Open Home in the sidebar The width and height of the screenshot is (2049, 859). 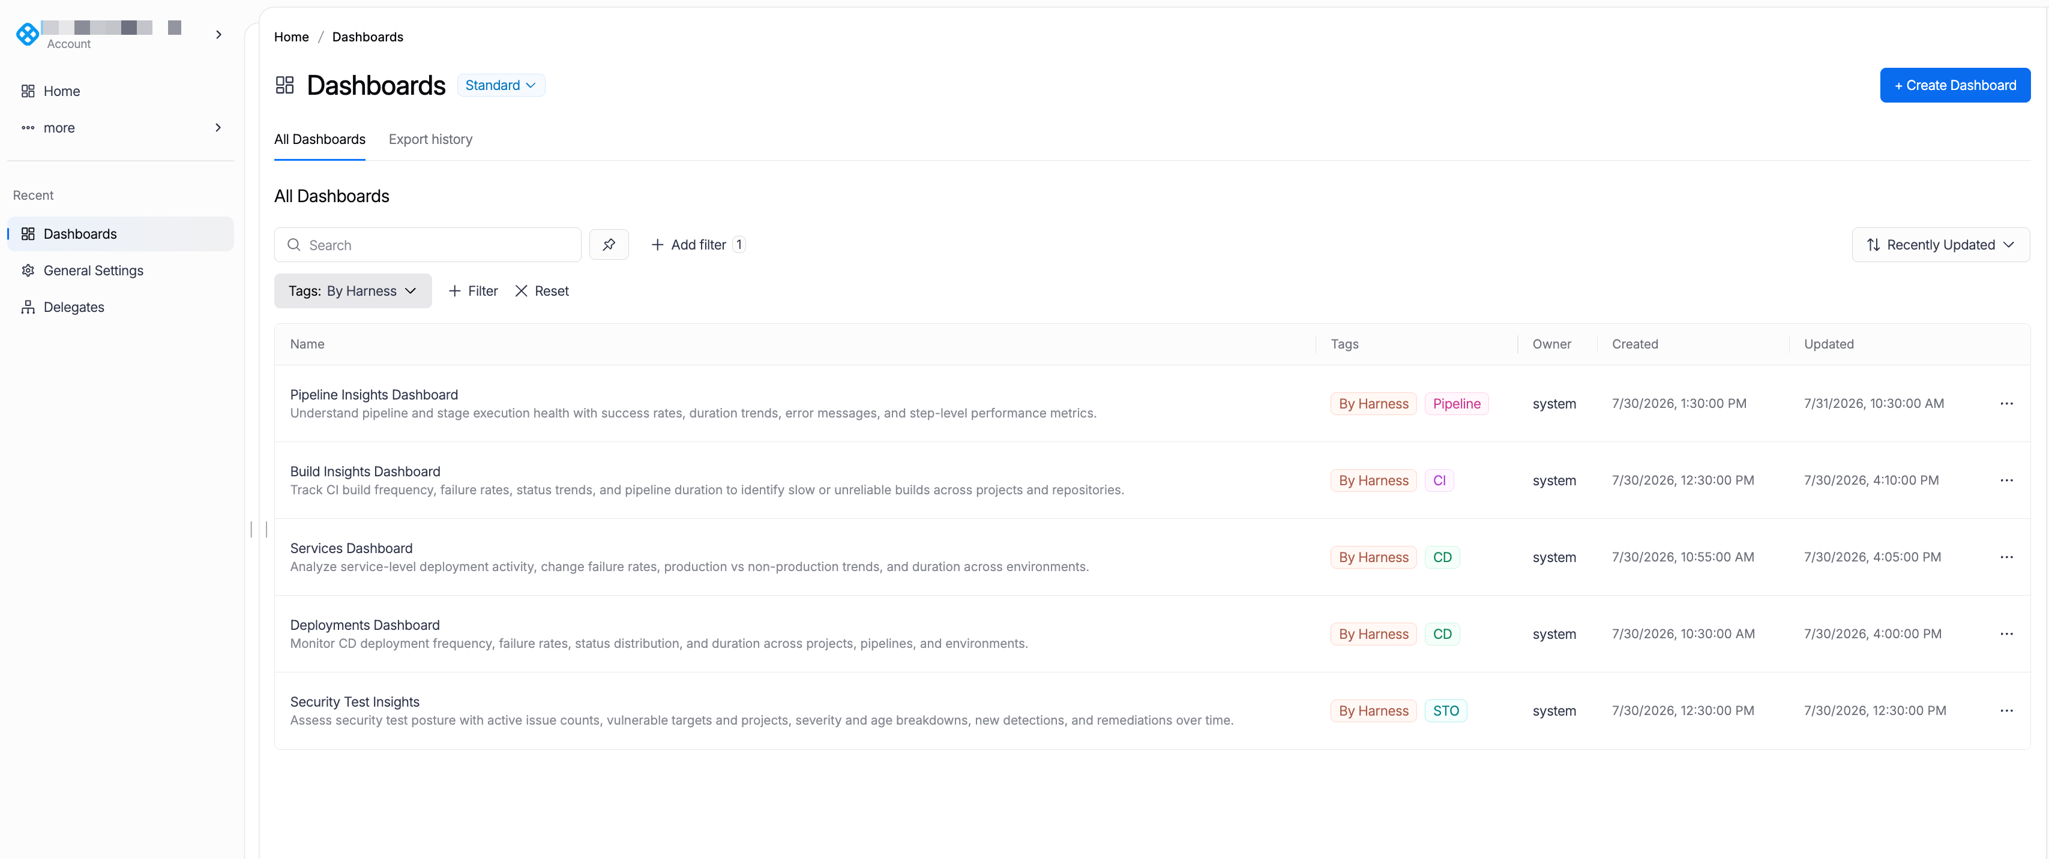pyautogui.click(x=120, y=91)
